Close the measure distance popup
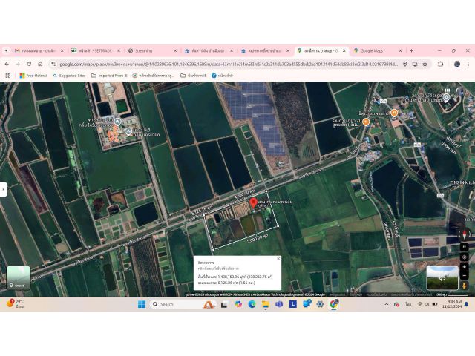Viewport: 475px width, 356px height. point(278,258)
